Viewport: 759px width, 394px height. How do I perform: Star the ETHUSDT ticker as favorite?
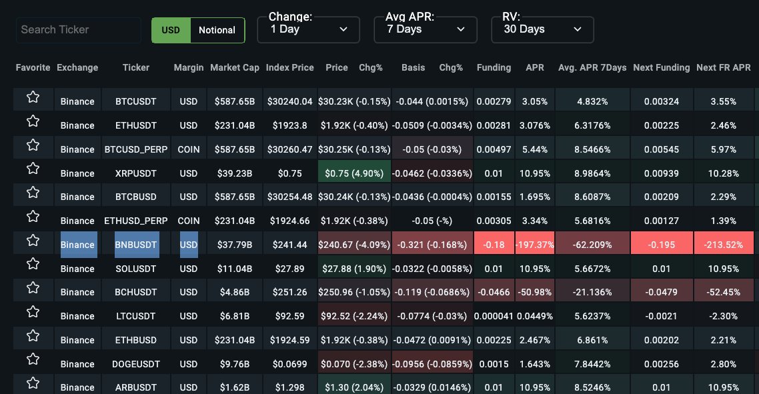click(x=33, y=121)
